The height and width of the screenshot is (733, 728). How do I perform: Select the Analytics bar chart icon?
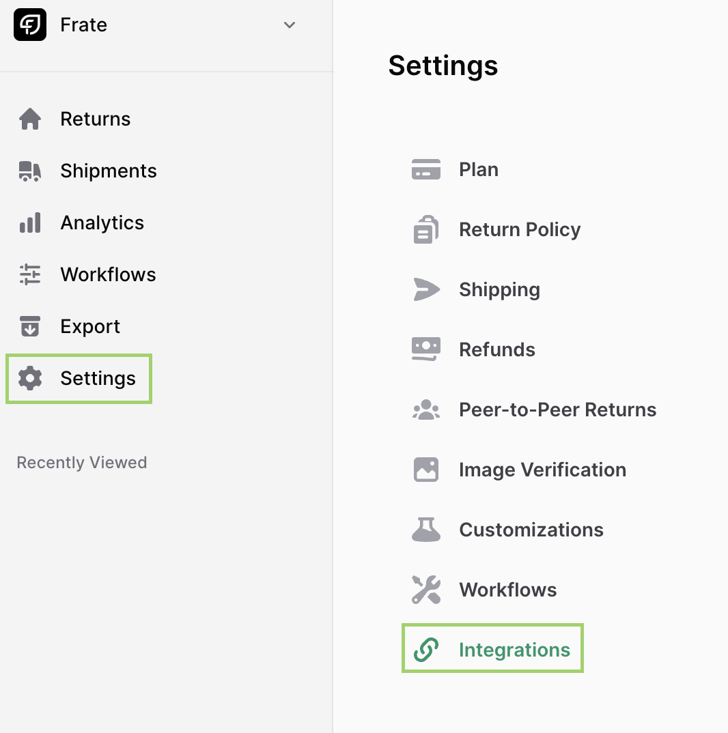point(30,222)
